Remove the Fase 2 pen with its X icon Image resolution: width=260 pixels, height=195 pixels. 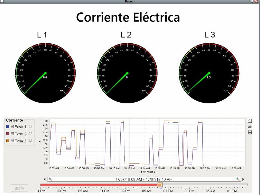[30, 134]
